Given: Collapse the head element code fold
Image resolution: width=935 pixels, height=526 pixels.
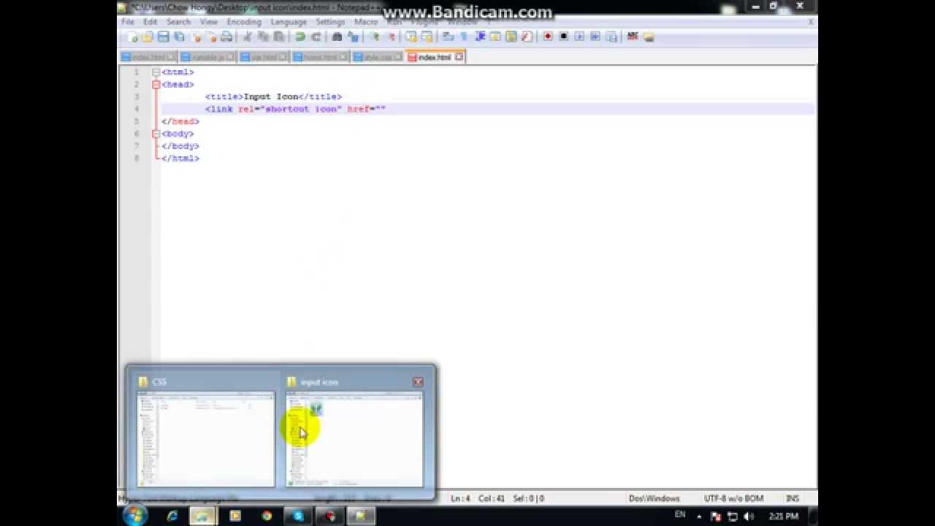Looking at the screenshot, I should 156,84.
